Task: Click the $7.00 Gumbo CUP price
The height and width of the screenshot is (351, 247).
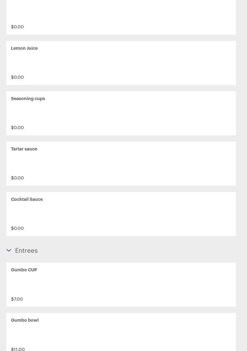Action: point(17,299)
